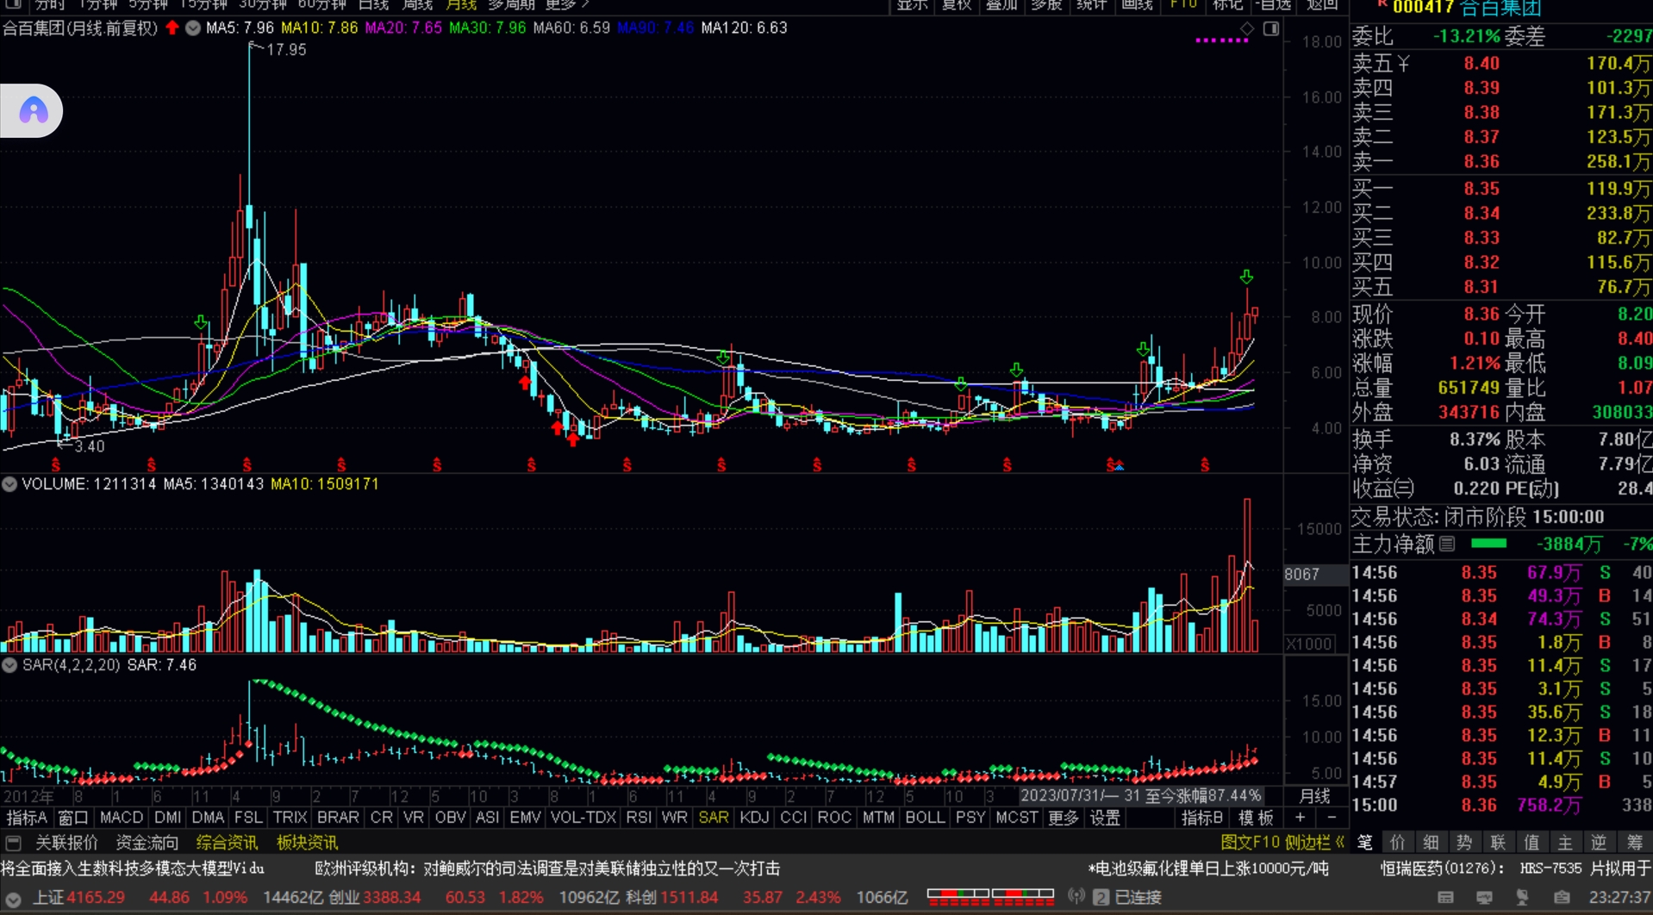Open the 月线 period selector below the chart
The image size is (1653, 915).
pos(1315,796)
